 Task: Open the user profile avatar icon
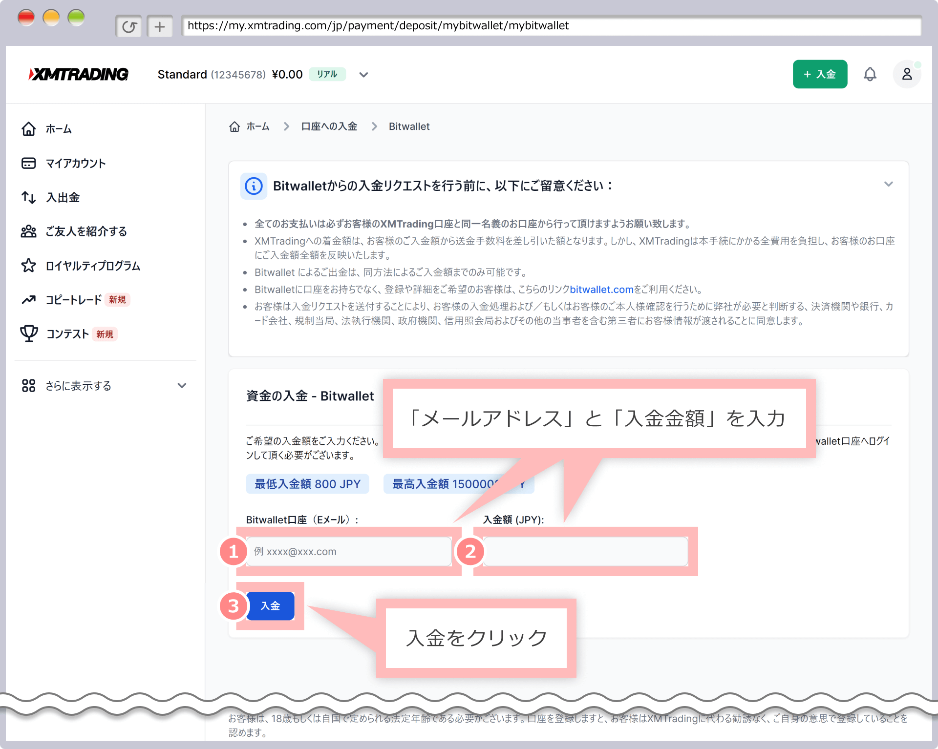pyautogui.click(x=907, y=74)
